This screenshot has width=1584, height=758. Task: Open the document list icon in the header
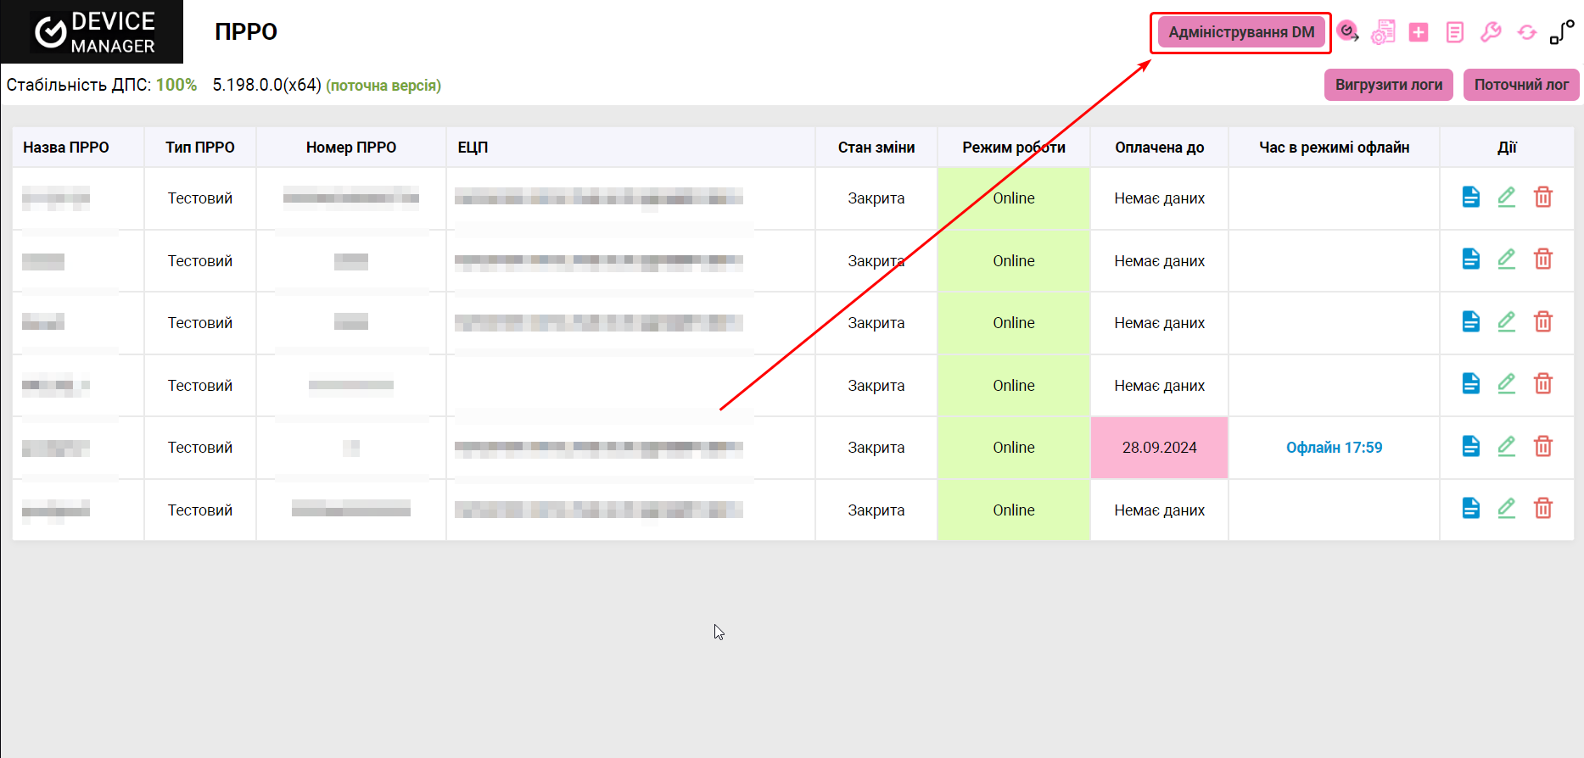[x=1455, y=32]
